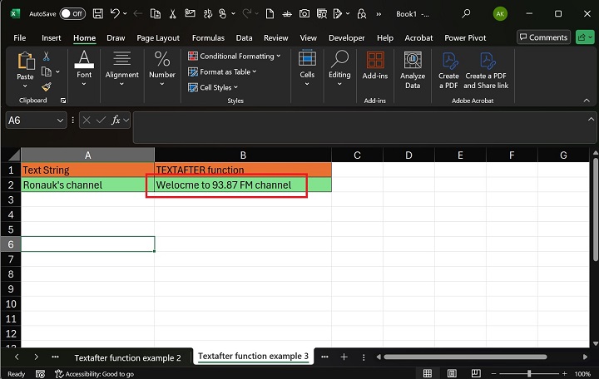The height and width of the screenshot is (379, 599).
Task: Click the Format Painter brush icon
Action: coord(47,86)
